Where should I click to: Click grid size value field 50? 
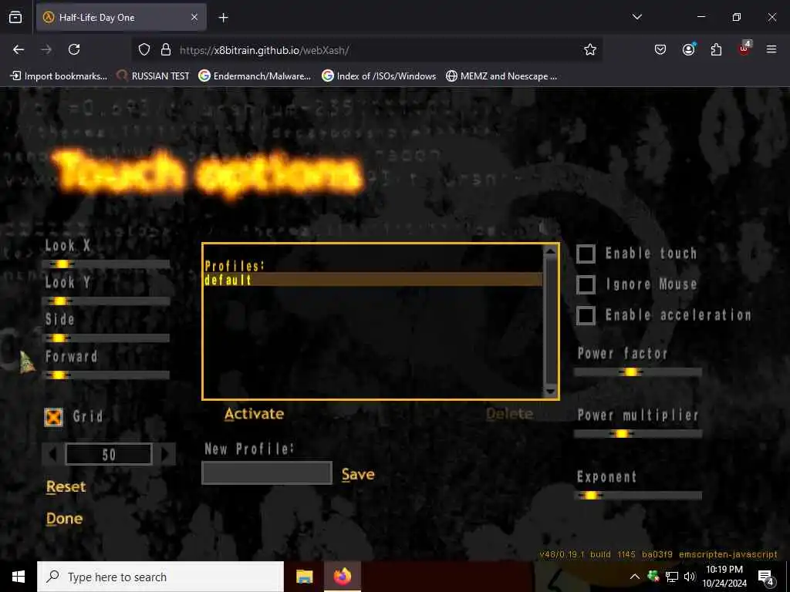coord(109,454)
